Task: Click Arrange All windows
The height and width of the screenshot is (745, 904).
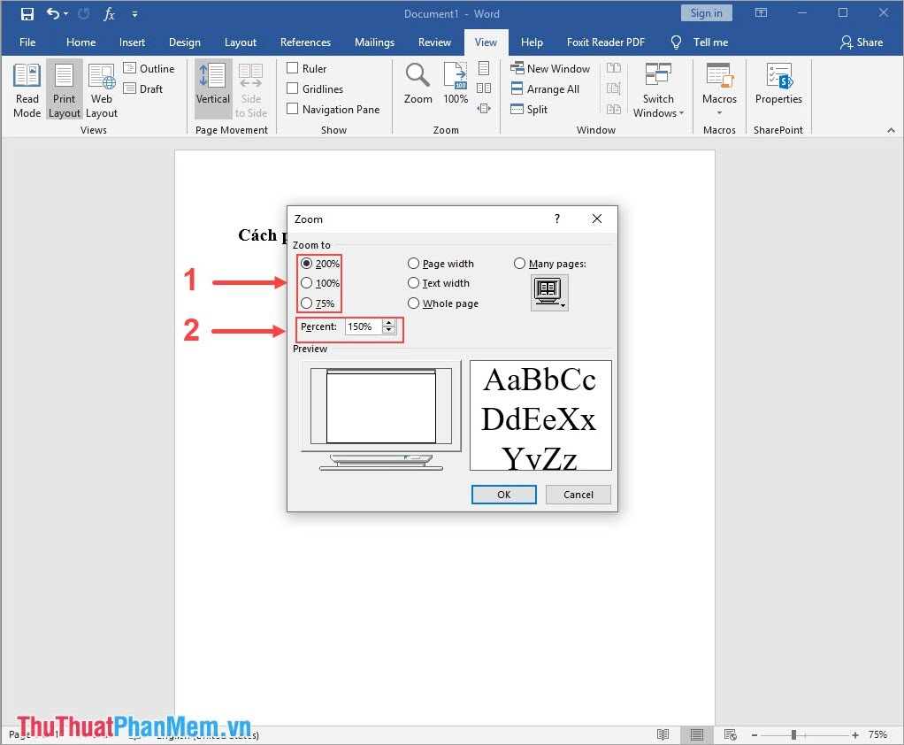Action: pyautogui.click(x=545, y=88)
